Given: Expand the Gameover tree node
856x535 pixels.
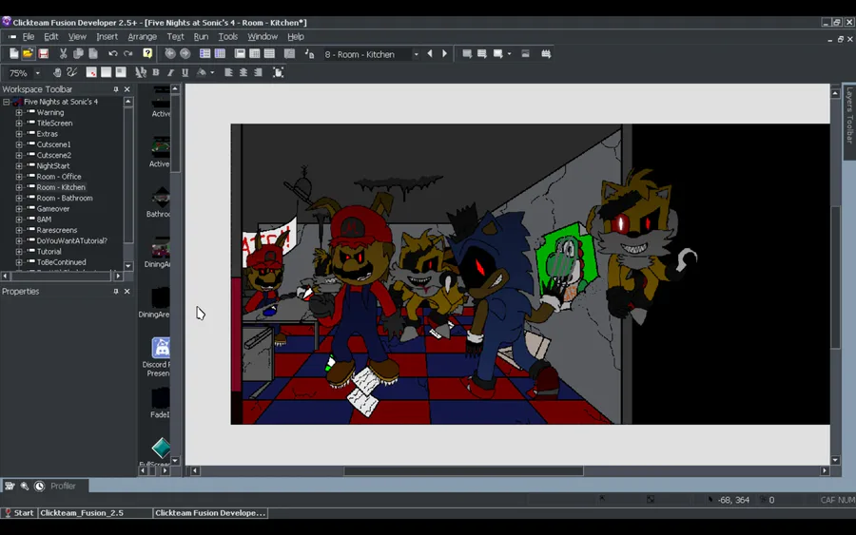Looking at the screenshot, I should [x=19, y=209].
